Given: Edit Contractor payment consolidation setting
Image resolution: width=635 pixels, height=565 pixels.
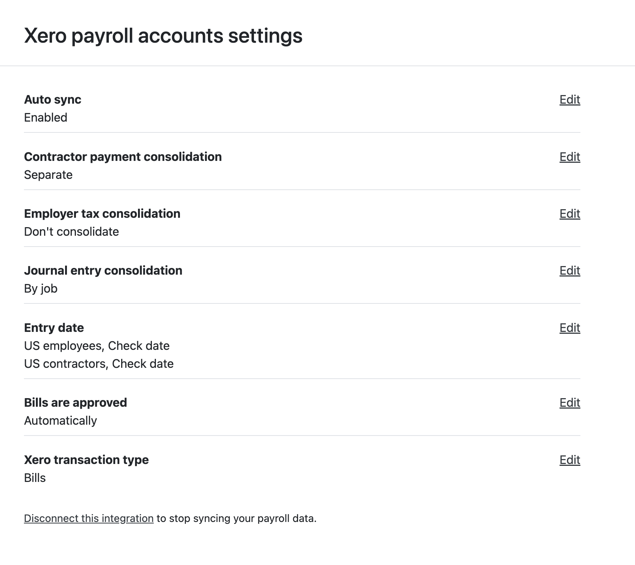Looking at the screenshot, I should click(x=570, y=157).
